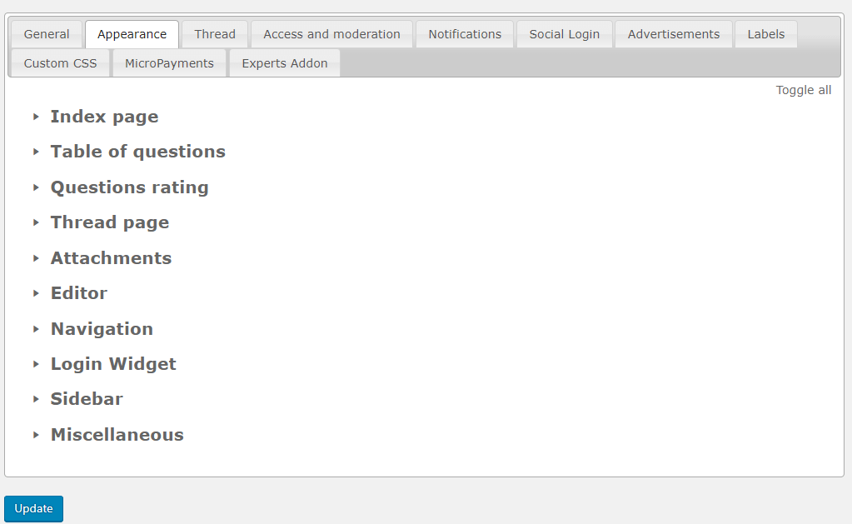
Task: Expand the Sidebar section
Action: [87, 399]
